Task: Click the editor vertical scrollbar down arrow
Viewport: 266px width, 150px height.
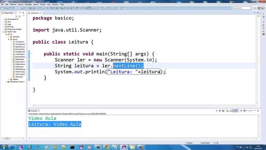Action: click(257, 103)
